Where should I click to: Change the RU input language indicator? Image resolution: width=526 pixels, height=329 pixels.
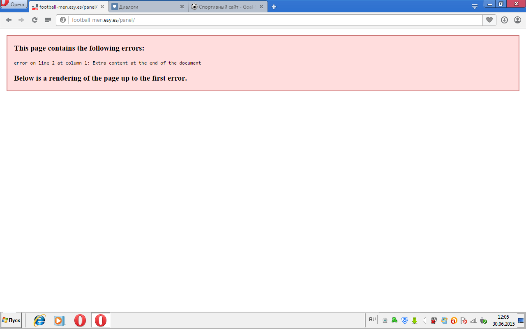372,320
